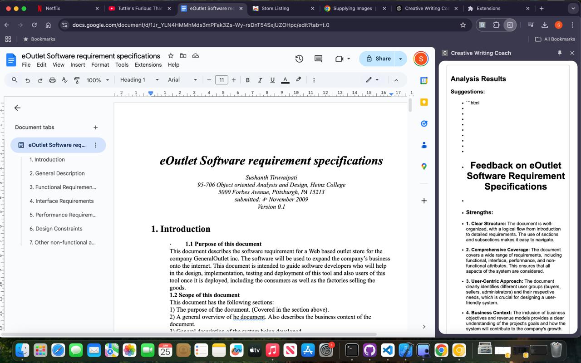
Task: Open the Arial font dropdown
Action: pos(182,80)
